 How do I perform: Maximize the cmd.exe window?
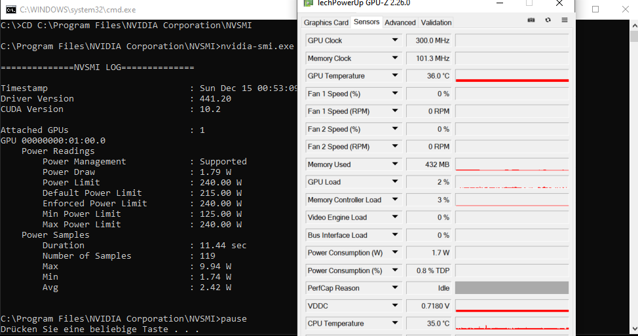click(x=595, y=9)
